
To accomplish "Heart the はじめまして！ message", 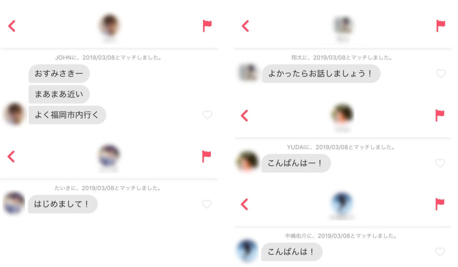I will pyautogui.click(x=207, y=204).
